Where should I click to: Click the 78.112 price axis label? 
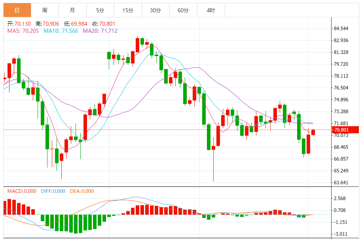coord(341,76)
